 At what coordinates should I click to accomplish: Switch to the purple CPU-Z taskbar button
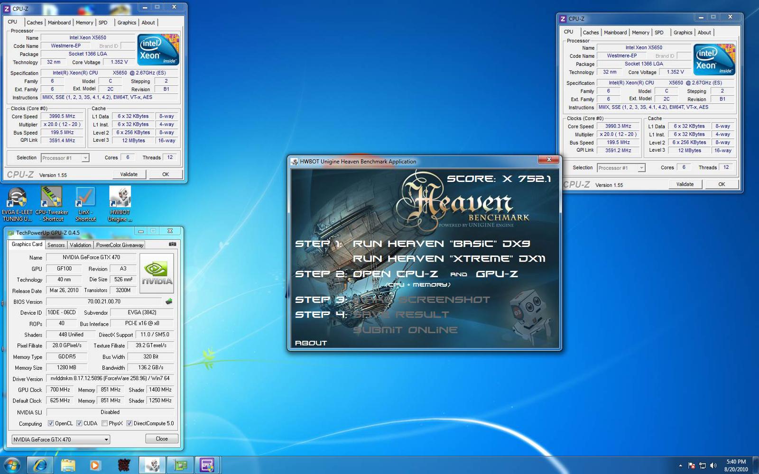[x=207, y=465]
